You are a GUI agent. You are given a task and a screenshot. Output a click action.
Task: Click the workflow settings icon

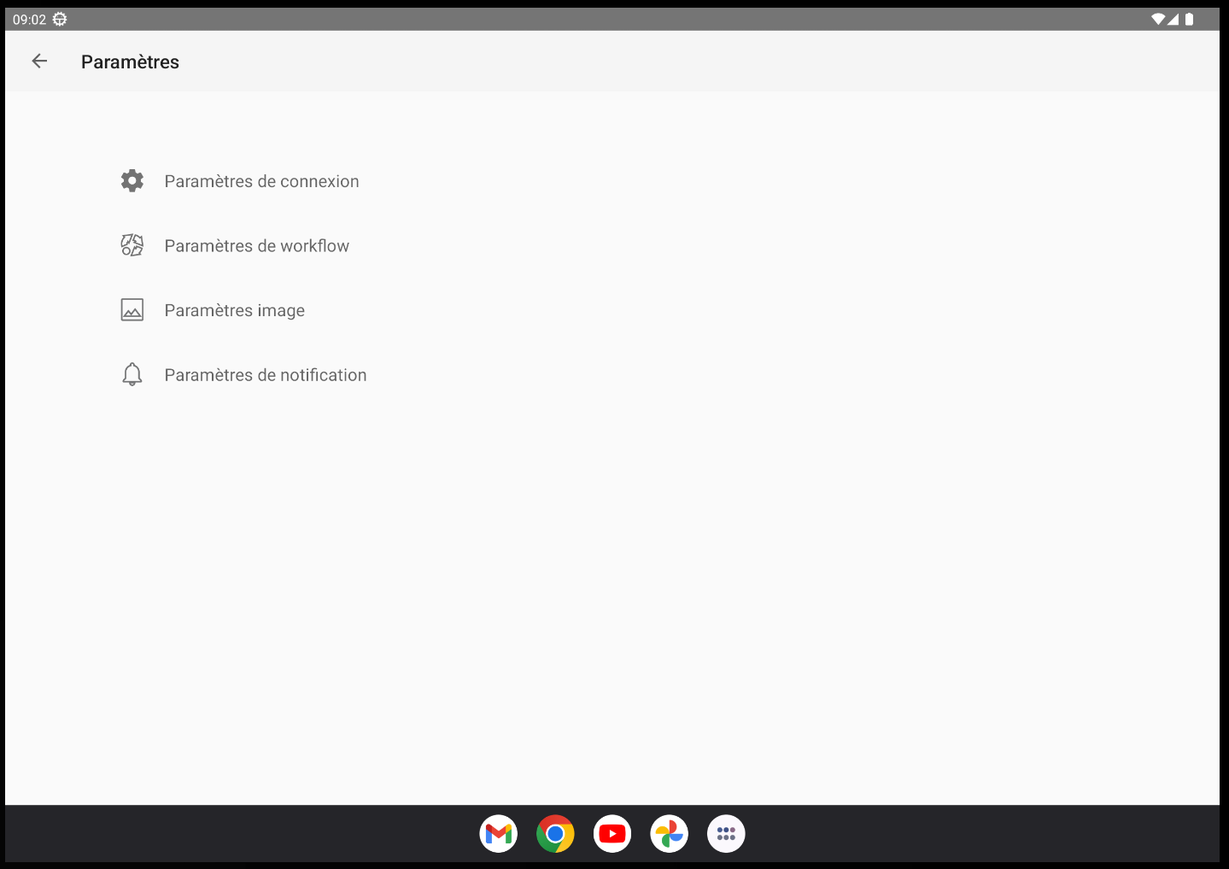(132, 245)
